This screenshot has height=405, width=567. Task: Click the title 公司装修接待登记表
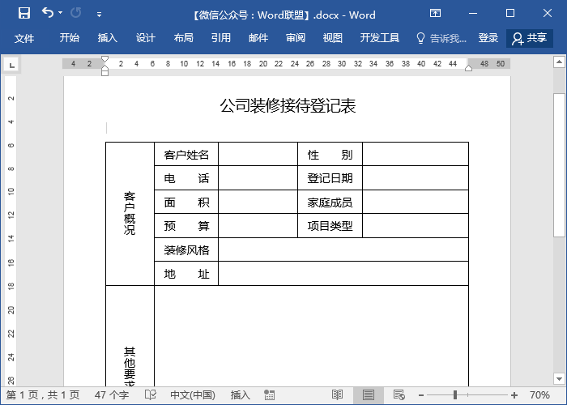pos(288,105)
